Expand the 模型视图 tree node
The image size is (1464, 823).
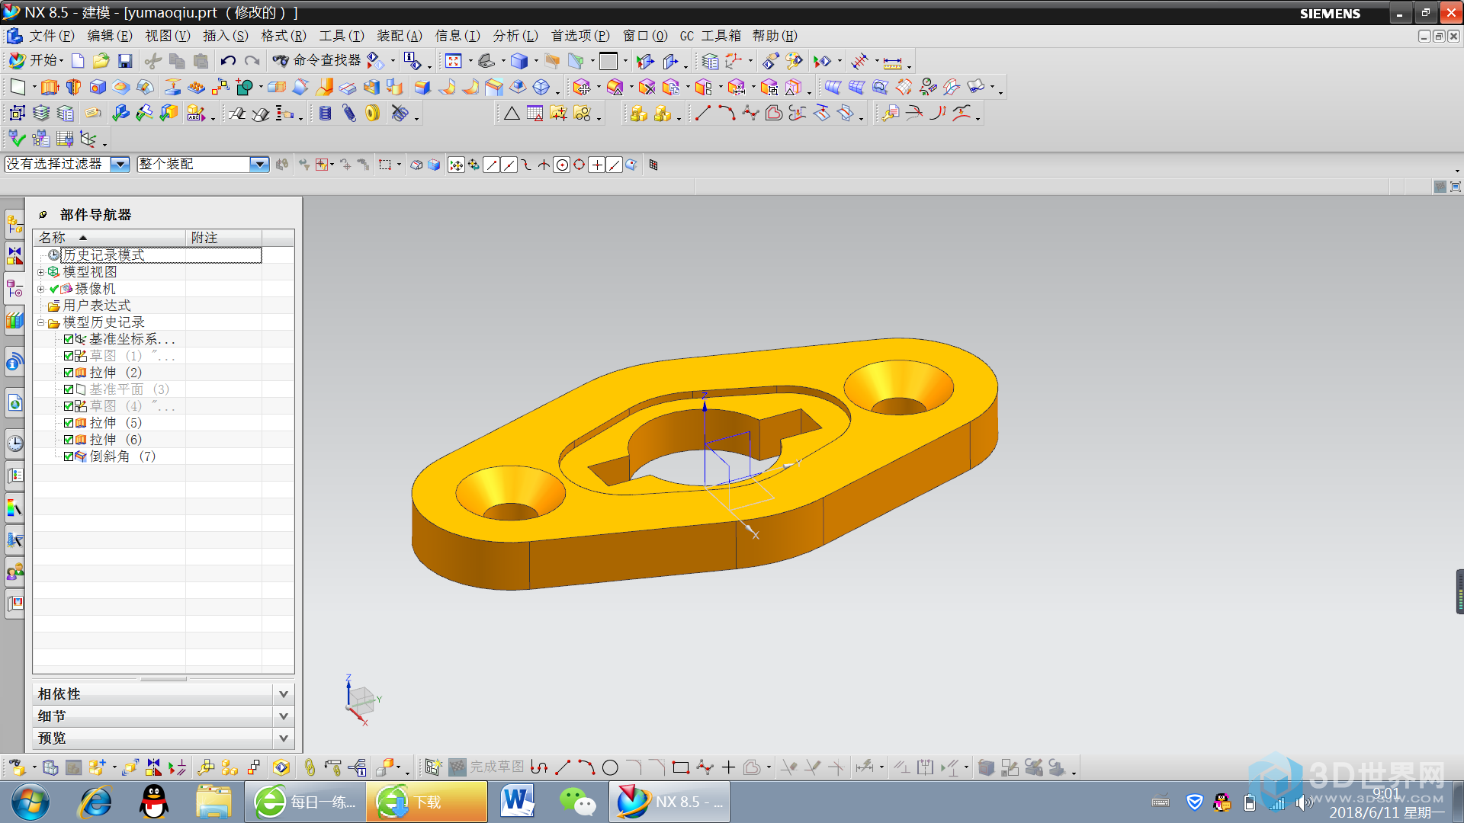41,272
